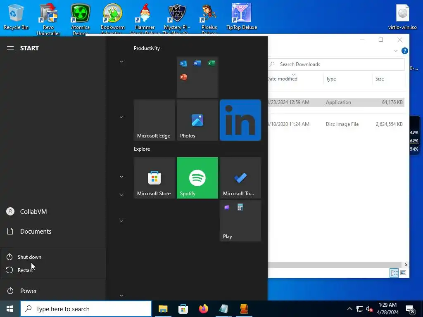Expand the app list chevron at the bottom
Image resolution: width=423 pixels, height=317 pixels.
coord(121,296)
